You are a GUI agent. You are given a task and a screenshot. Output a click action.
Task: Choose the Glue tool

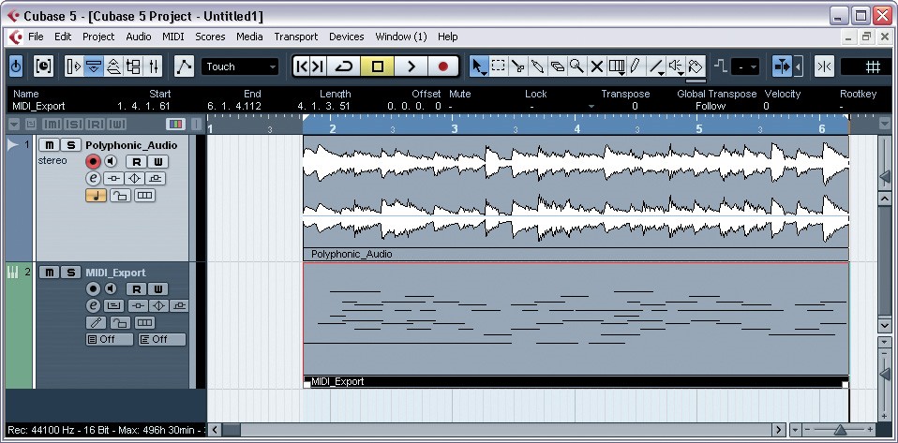pyautogui.click(x=537, y=66)
